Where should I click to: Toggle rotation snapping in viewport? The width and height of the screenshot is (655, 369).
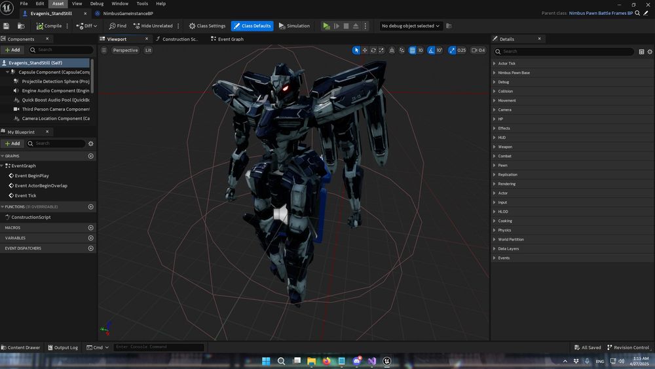click(x=432, y=50)
